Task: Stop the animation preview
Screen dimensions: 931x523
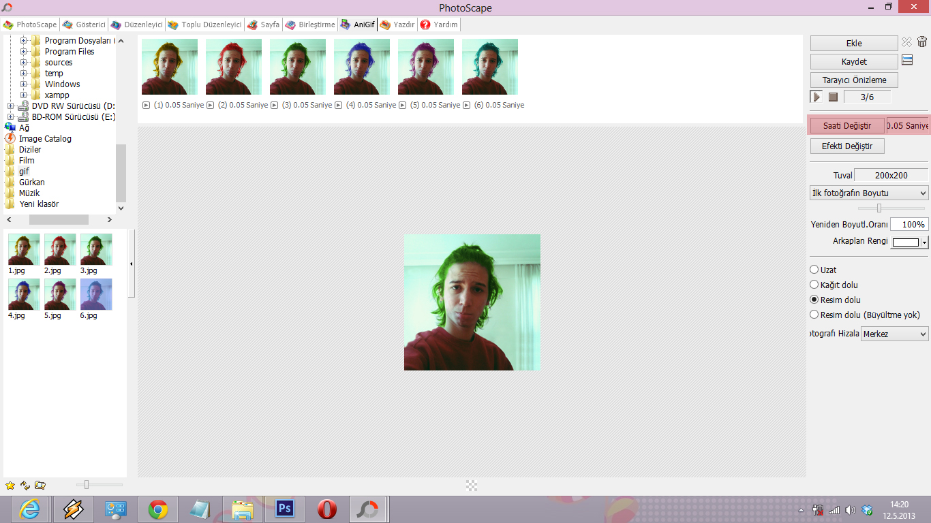Action: pyautogui.click(x=833, y=97)
